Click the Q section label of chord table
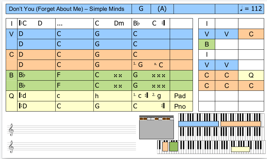Viewport: 267px width, 159px height. [11, 96]
